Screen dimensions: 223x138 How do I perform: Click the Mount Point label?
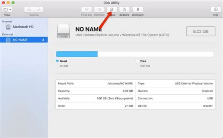coord(66,83)
